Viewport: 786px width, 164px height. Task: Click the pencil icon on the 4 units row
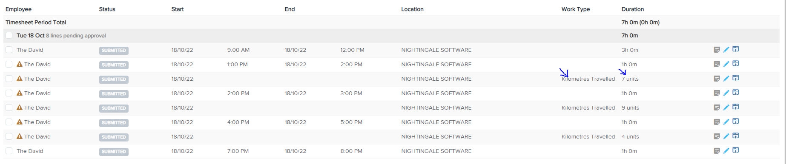(726, 137)
